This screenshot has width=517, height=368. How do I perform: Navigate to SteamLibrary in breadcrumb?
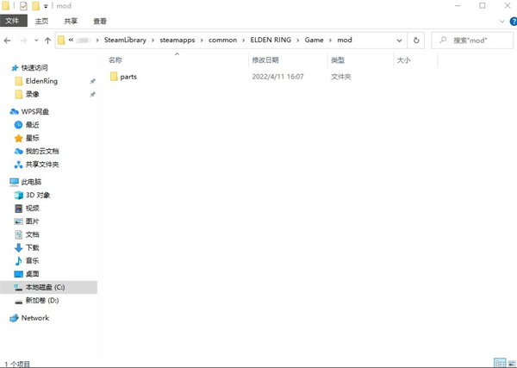click(x=125, y=40)
